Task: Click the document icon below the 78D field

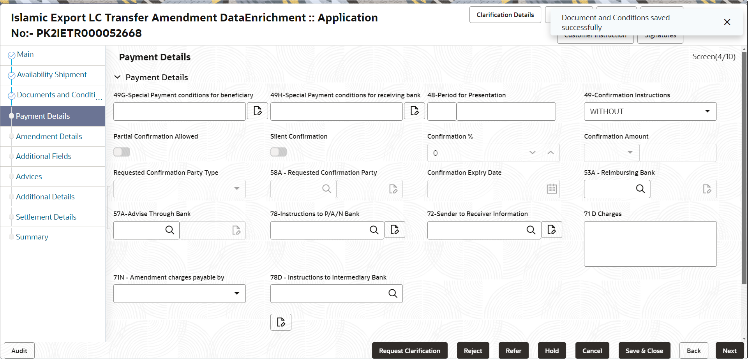Action: 280,322
